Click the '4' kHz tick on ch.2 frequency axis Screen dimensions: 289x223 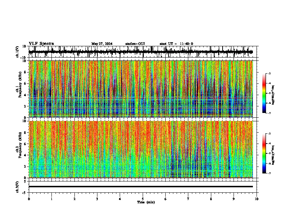[25, 155]
